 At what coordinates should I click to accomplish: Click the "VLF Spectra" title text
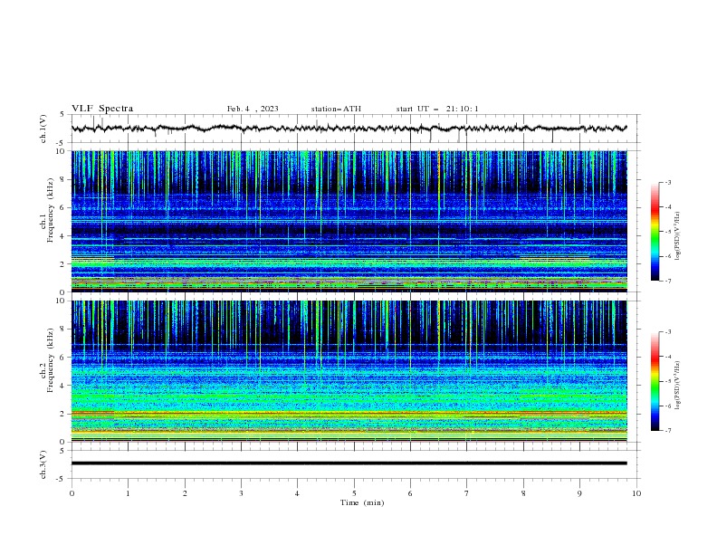(x=102, y=109)
